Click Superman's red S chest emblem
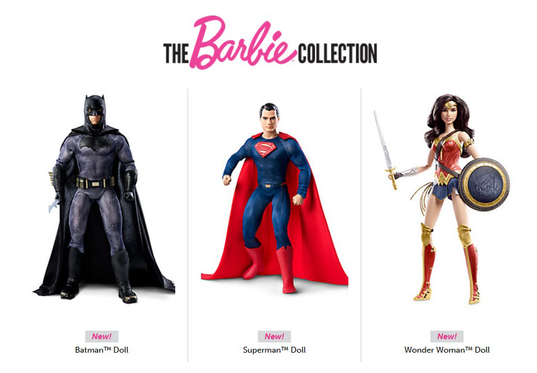Image resolution: width=537 pixels, height=373 pixels. pos(265,148)
